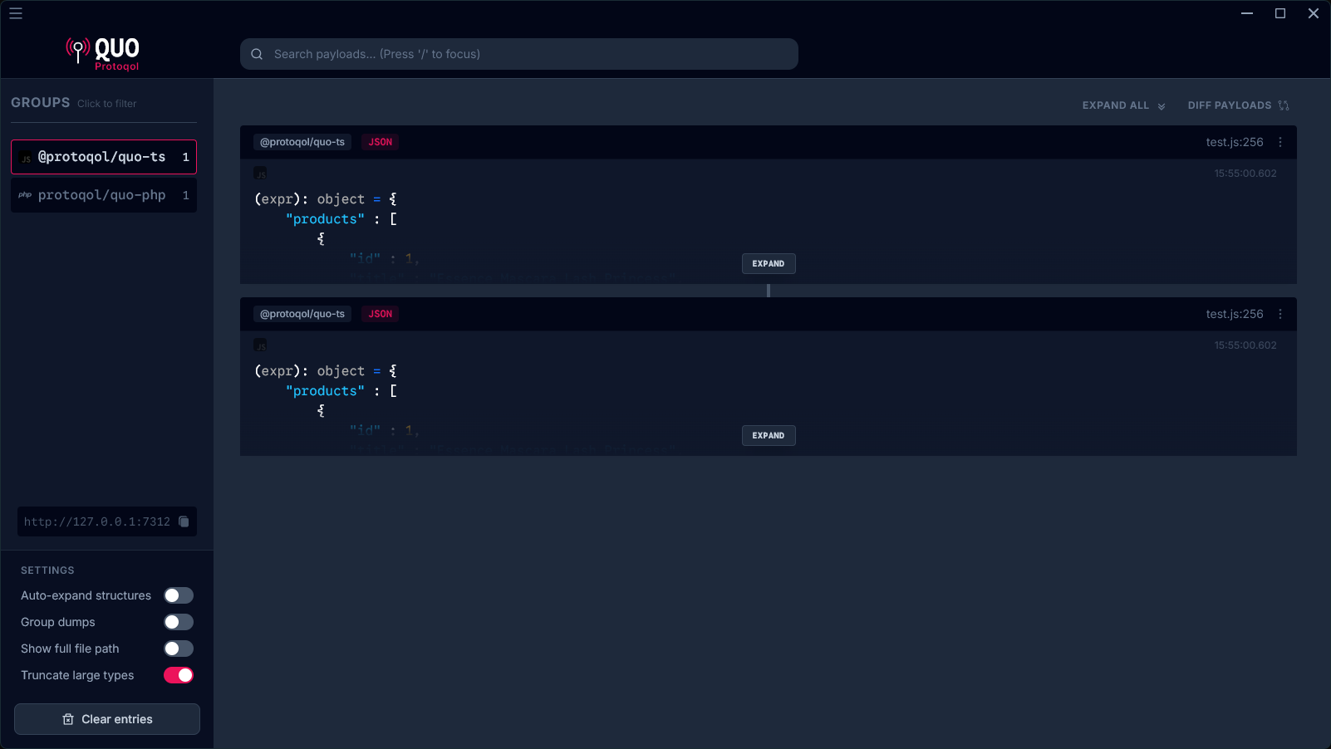Click the second payload's test.js:256 link
This screenshot has height=749, width=1331.
pyautogui.click(x=1235, y=314)
